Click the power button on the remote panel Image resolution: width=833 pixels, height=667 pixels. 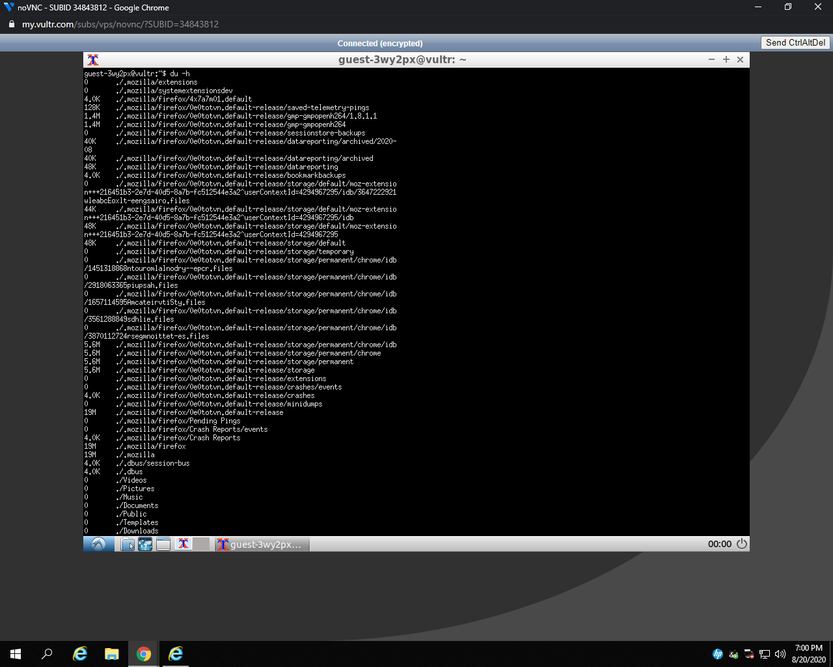743,544
